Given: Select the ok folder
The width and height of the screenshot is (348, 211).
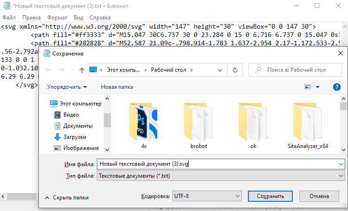Looking at the screenshot, I should 253,125.
